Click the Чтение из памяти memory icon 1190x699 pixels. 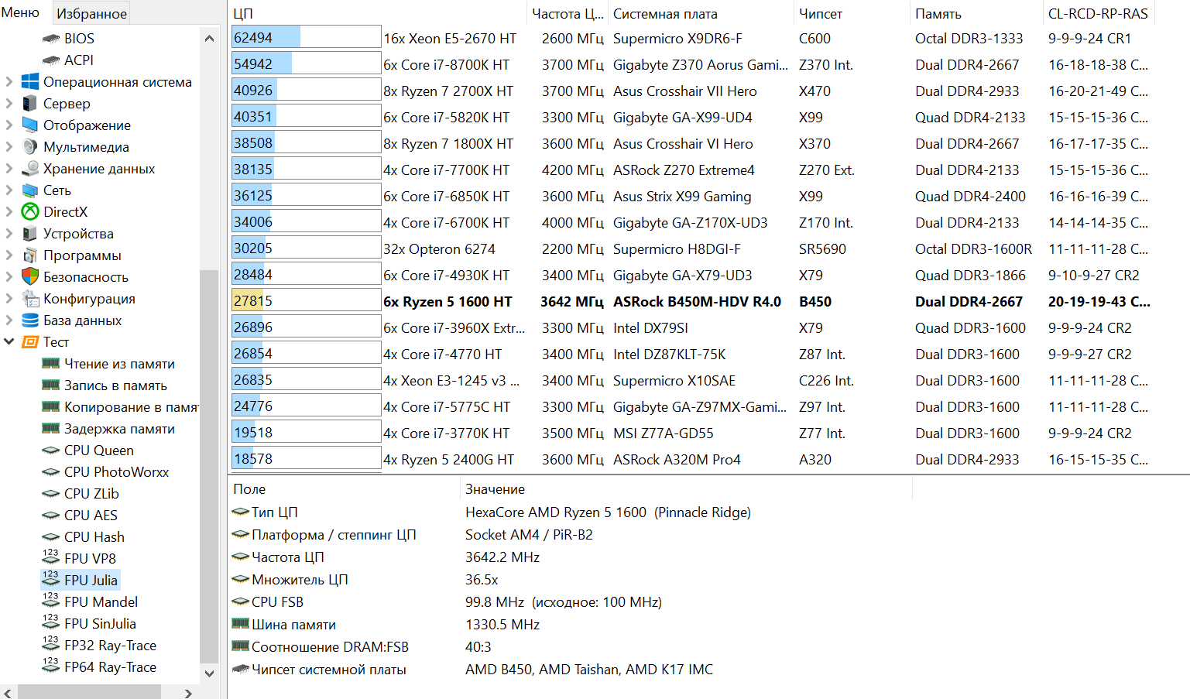point(51,364)
